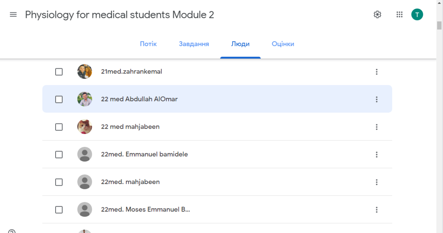Image resolution: width=443 pixels, height=233 pixels.
Task: Open more options for 22 med Abdullah AlOmar
Action: (x=377, y=99)
